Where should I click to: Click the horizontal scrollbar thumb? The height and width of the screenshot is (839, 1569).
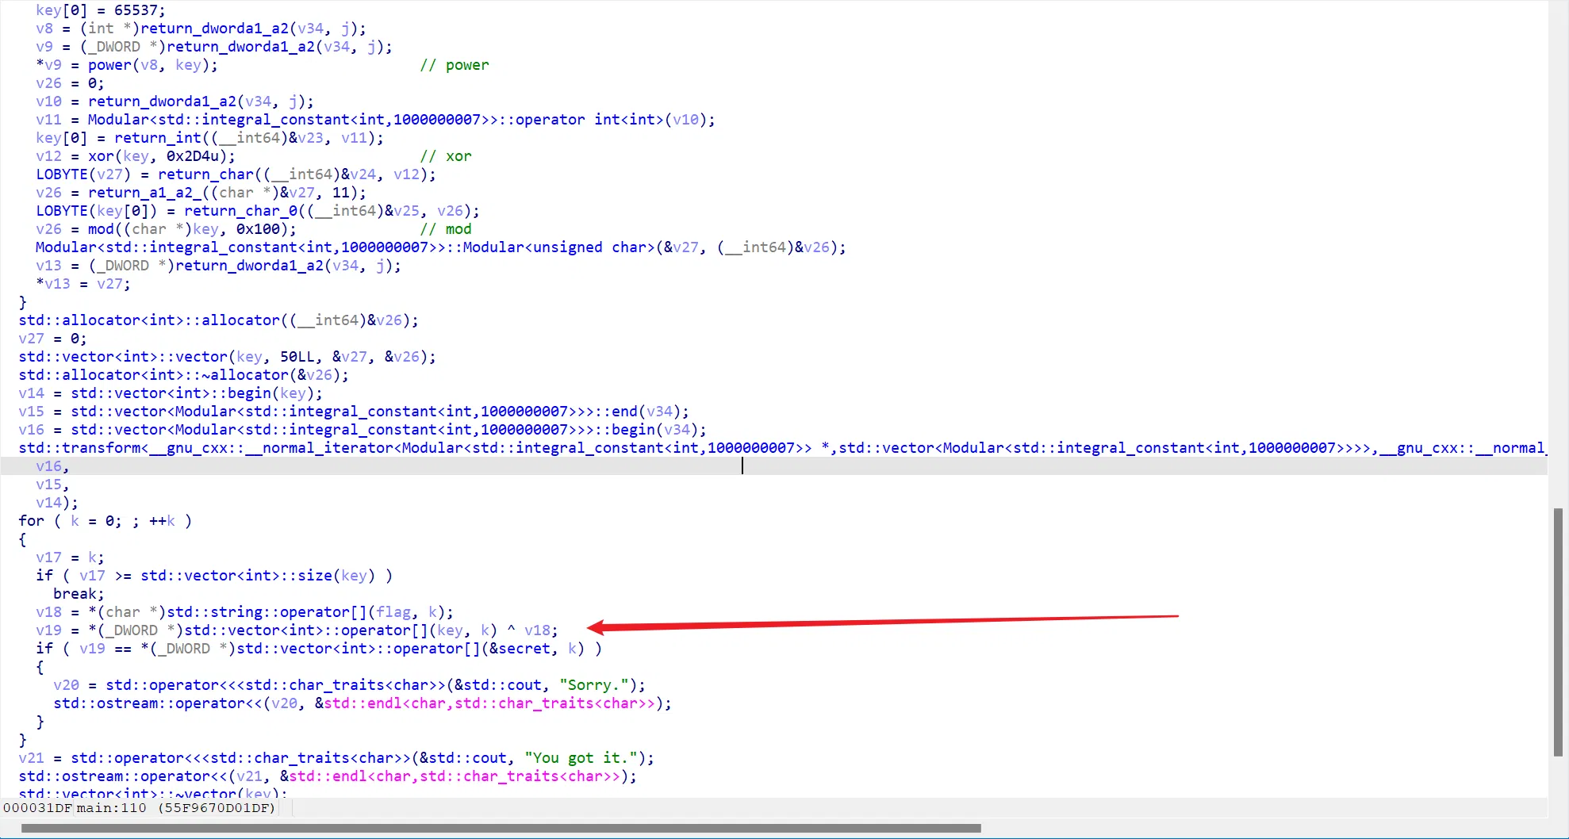[501, 828]
